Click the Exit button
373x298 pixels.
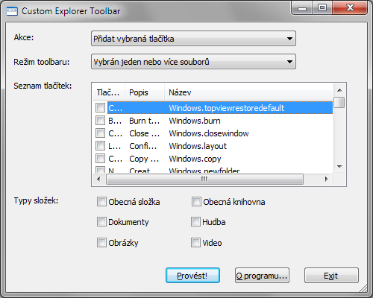331,276
